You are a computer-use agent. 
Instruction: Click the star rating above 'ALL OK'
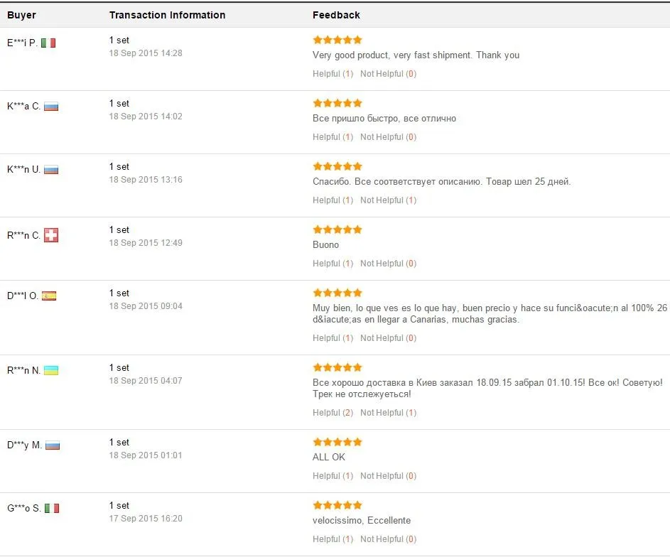(337, 442)
